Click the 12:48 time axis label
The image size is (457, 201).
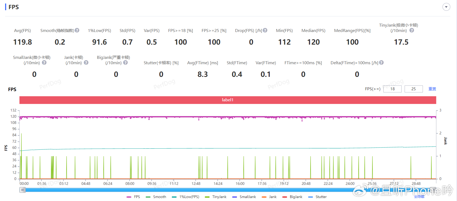(x=196, y=184)
